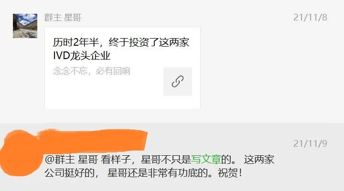The image size is (344, 191).
Task: Click the @群主 星哥 mention in reply
Action: coord(71,160)
